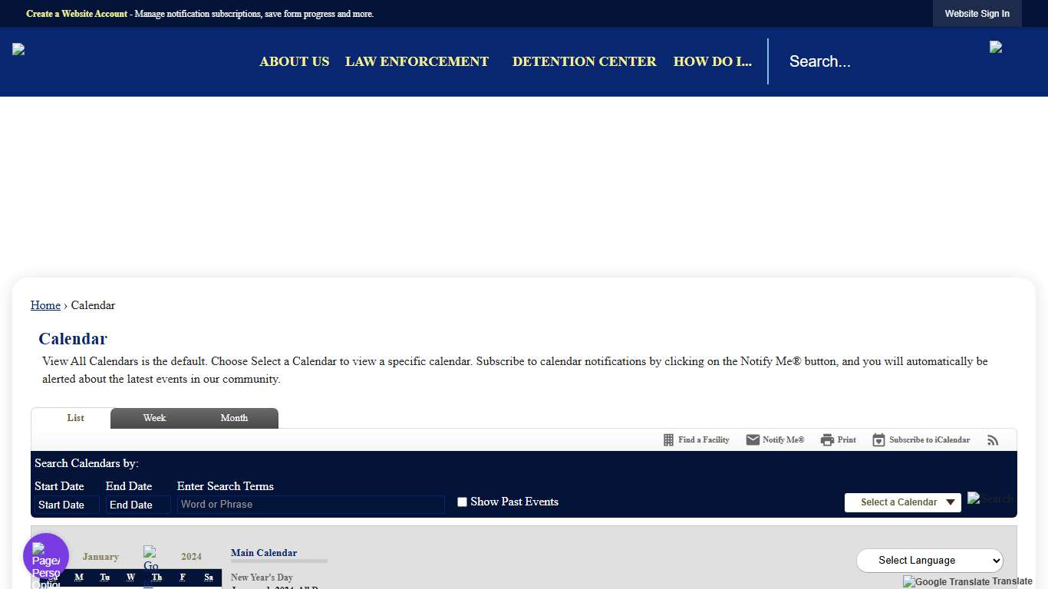Open Notify Me envelope icon
The width and height of the screenshot is (1048, 589).
tap(753, 440)
